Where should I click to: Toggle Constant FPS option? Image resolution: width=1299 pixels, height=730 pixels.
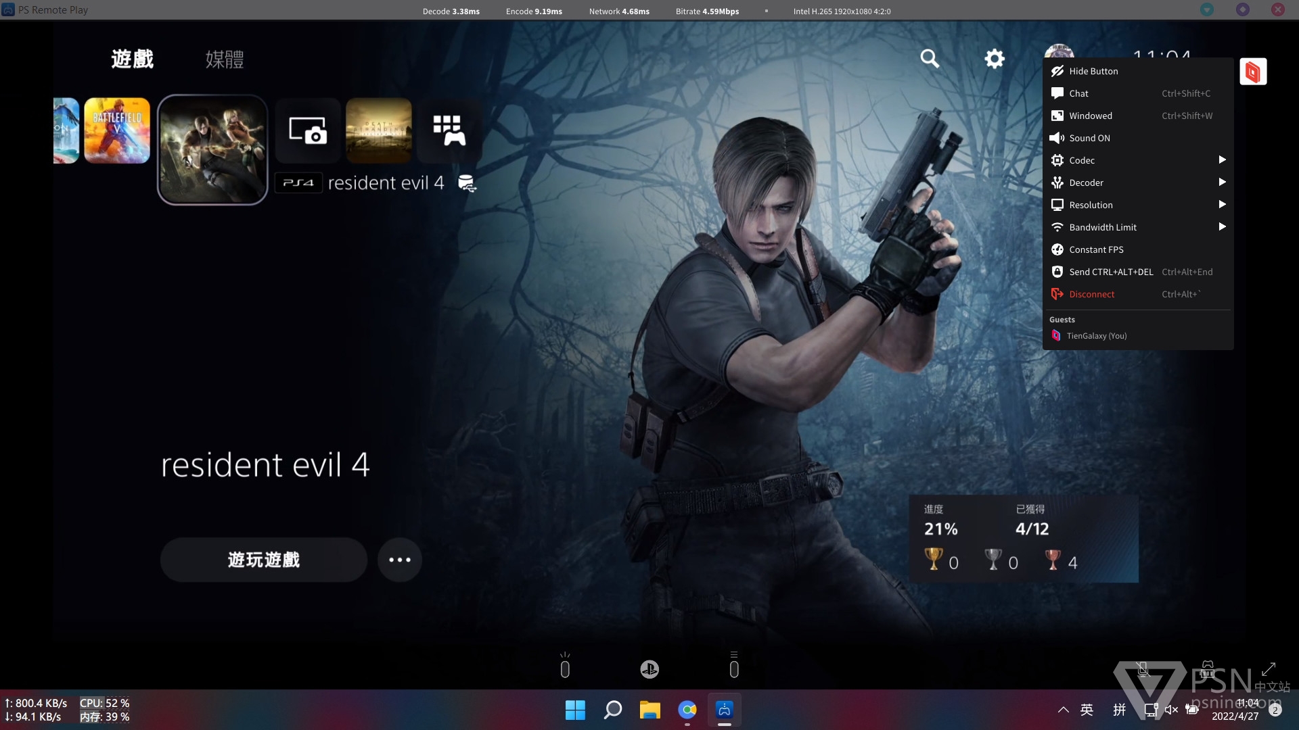(x=1138, y=249)
